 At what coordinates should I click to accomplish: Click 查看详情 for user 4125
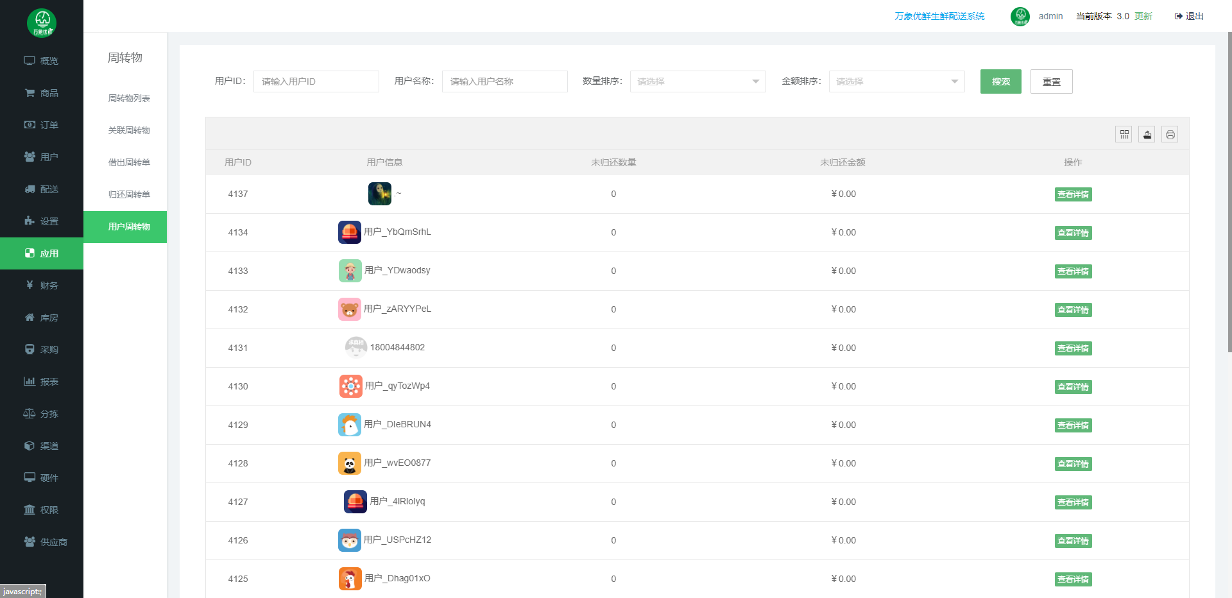click(1074, 579)
